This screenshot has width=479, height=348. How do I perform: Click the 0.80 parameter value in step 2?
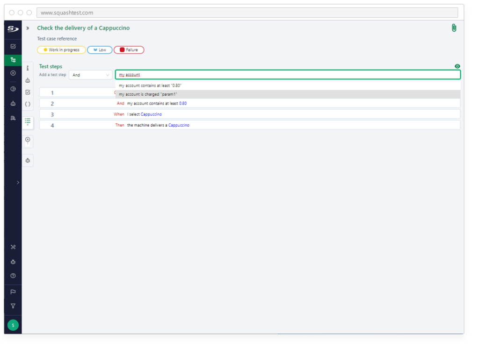click(x=183, y=103)
